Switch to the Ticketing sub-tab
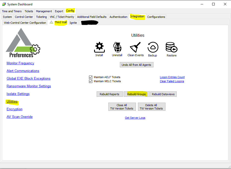Viewport: 231px width, 169px height. pyautogui.click(x=41, y=17)
